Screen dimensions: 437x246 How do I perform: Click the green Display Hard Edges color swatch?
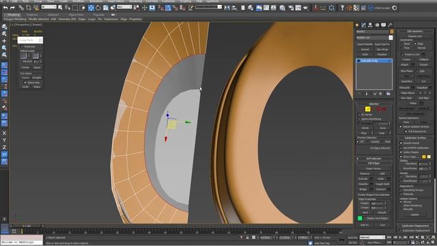pos(360,219)
